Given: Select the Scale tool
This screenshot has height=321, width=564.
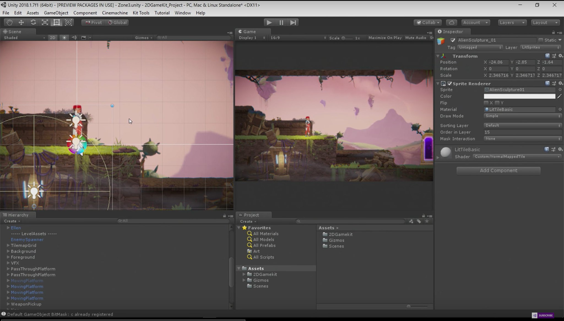Looking at the screenshot, I should pyautogui.click(x=45, y=23).
